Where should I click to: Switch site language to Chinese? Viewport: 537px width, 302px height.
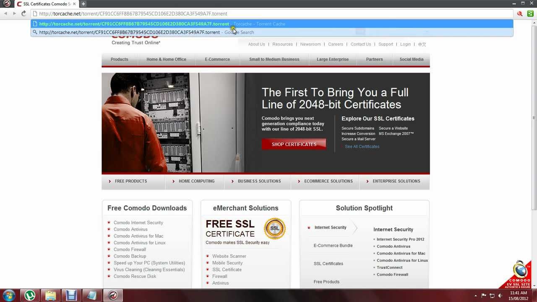422,44
